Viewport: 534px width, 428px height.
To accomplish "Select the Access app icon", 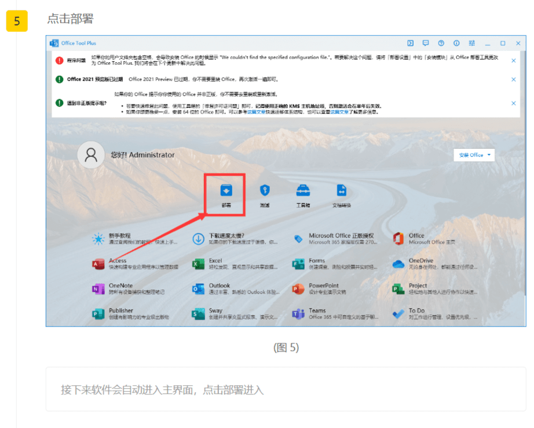I will point(98,264).
